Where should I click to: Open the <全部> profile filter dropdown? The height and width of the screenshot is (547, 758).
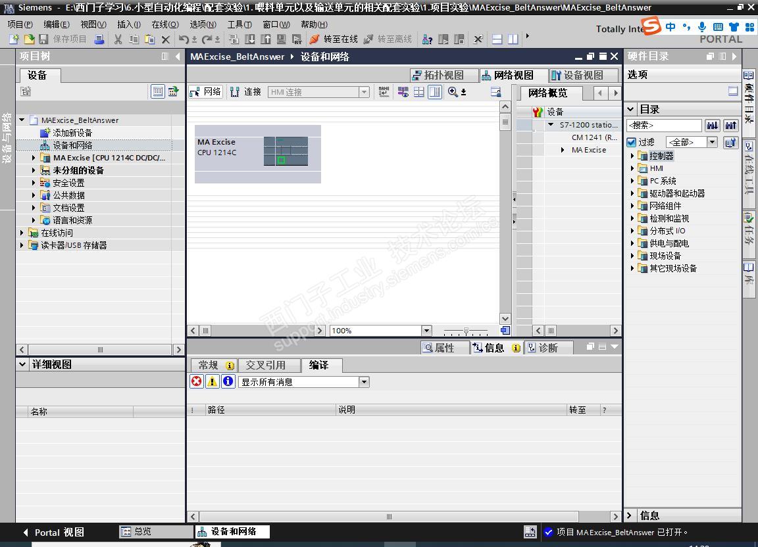[x=712, y=142]
